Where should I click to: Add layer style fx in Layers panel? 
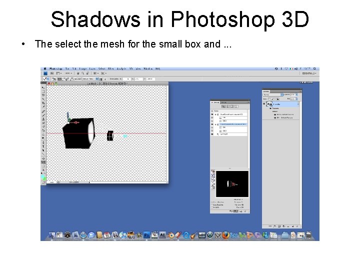[x=274, y=226]
